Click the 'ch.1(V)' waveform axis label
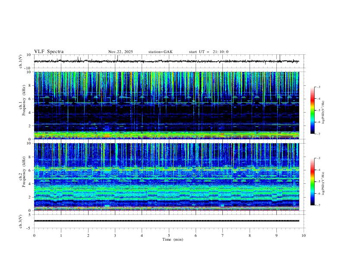The height and width of the screenshot is (264, 342). (x=21, y=61)
